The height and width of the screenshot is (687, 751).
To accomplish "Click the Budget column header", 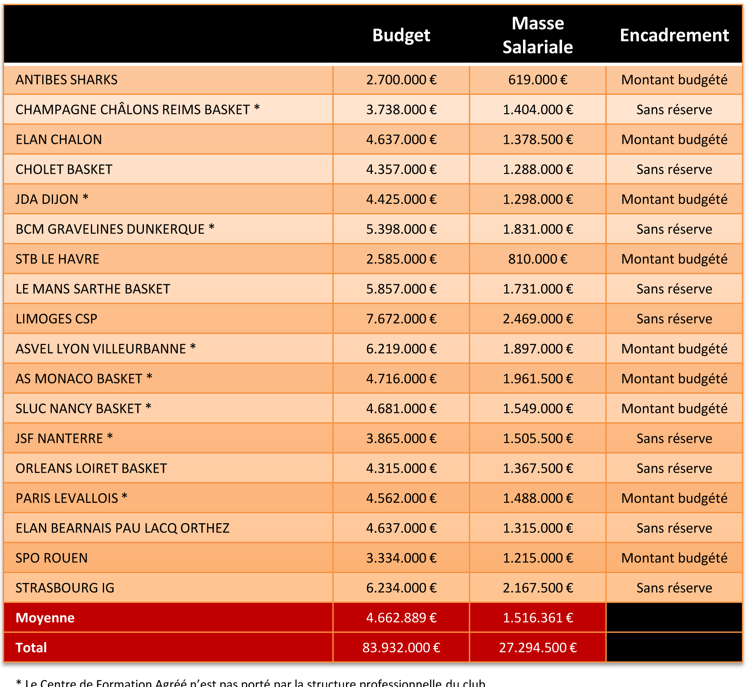I will pyautogui.click(x=401, y=35).
